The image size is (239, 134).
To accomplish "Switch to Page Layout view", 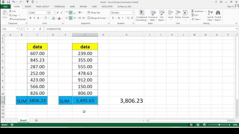I will (x=198, y=125).
